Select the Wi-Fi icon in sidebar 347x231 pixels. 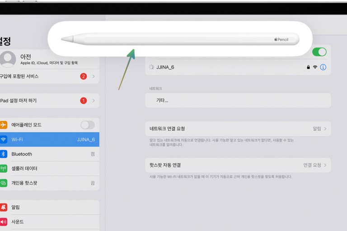click(3, 139)
